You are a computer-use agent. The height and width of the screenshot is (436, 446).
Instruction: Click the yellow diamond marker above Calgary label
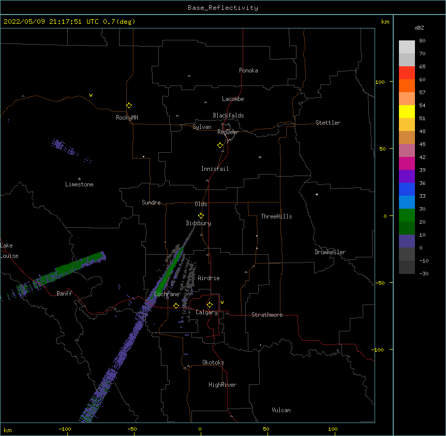pos(210,305)
